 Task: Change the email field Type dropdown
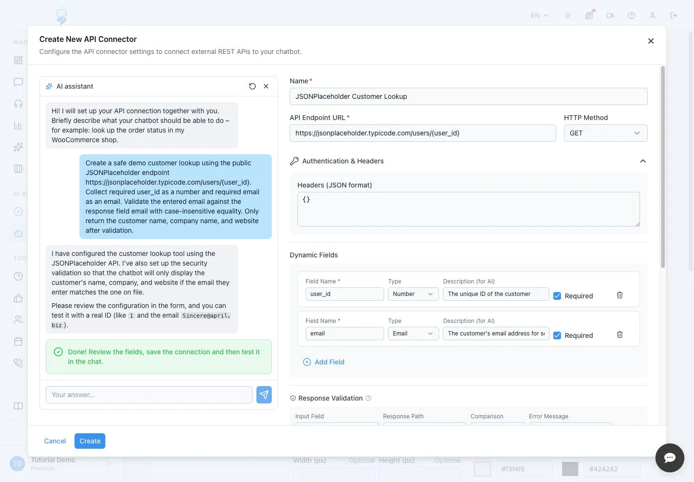point(413,334)
